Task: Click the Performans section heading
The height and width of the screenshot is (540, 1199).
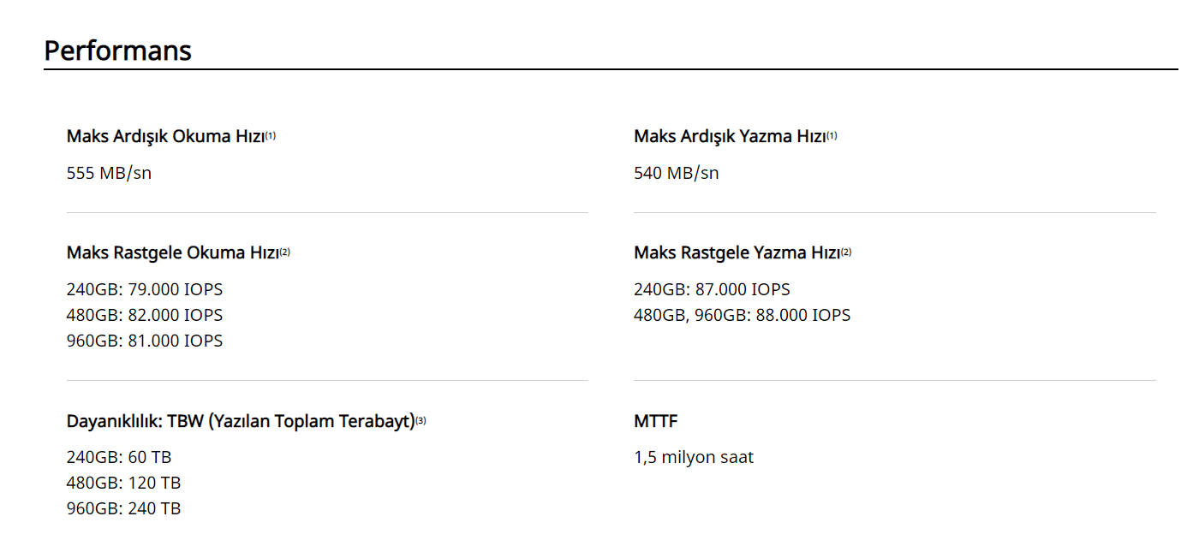Action: pos(117,50)
